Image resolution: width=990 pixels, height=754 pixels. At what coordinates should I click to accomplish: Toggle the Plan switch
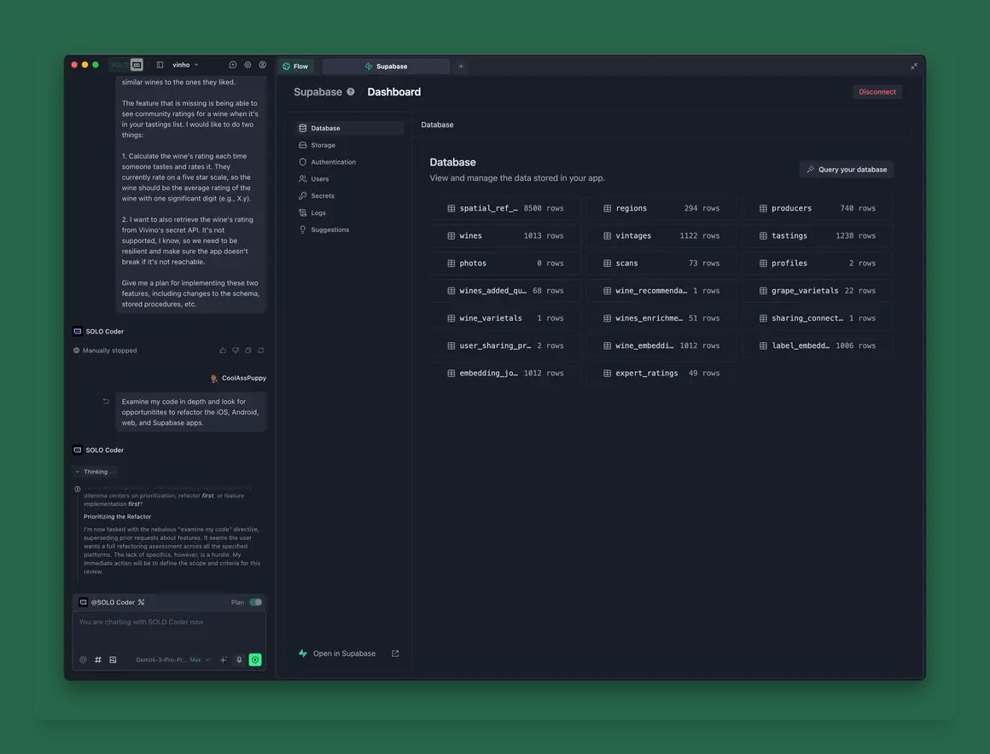(x=256, y=602)
